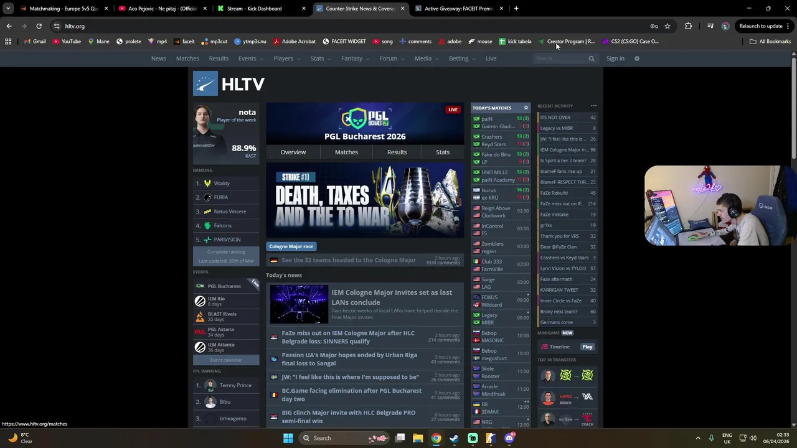Open the FACEIT WIDGET bookmark
Image resolution: width=797 pixels, height=448 pixels.
(344, 42)
